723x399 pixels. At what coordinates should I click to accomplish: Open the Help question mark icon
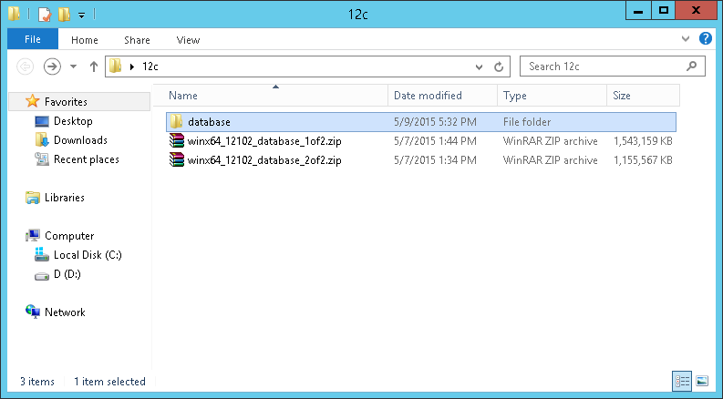pos(705,38)
